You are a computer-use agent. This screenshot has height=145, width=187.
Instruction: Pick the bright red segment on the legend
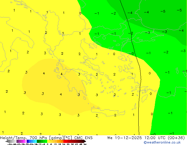click(x=68, y=141)
